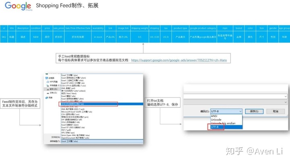Viewport: 290px width, 163px height.
Task: Click the 'in stock' table cell
Action: tap(98, 37)
